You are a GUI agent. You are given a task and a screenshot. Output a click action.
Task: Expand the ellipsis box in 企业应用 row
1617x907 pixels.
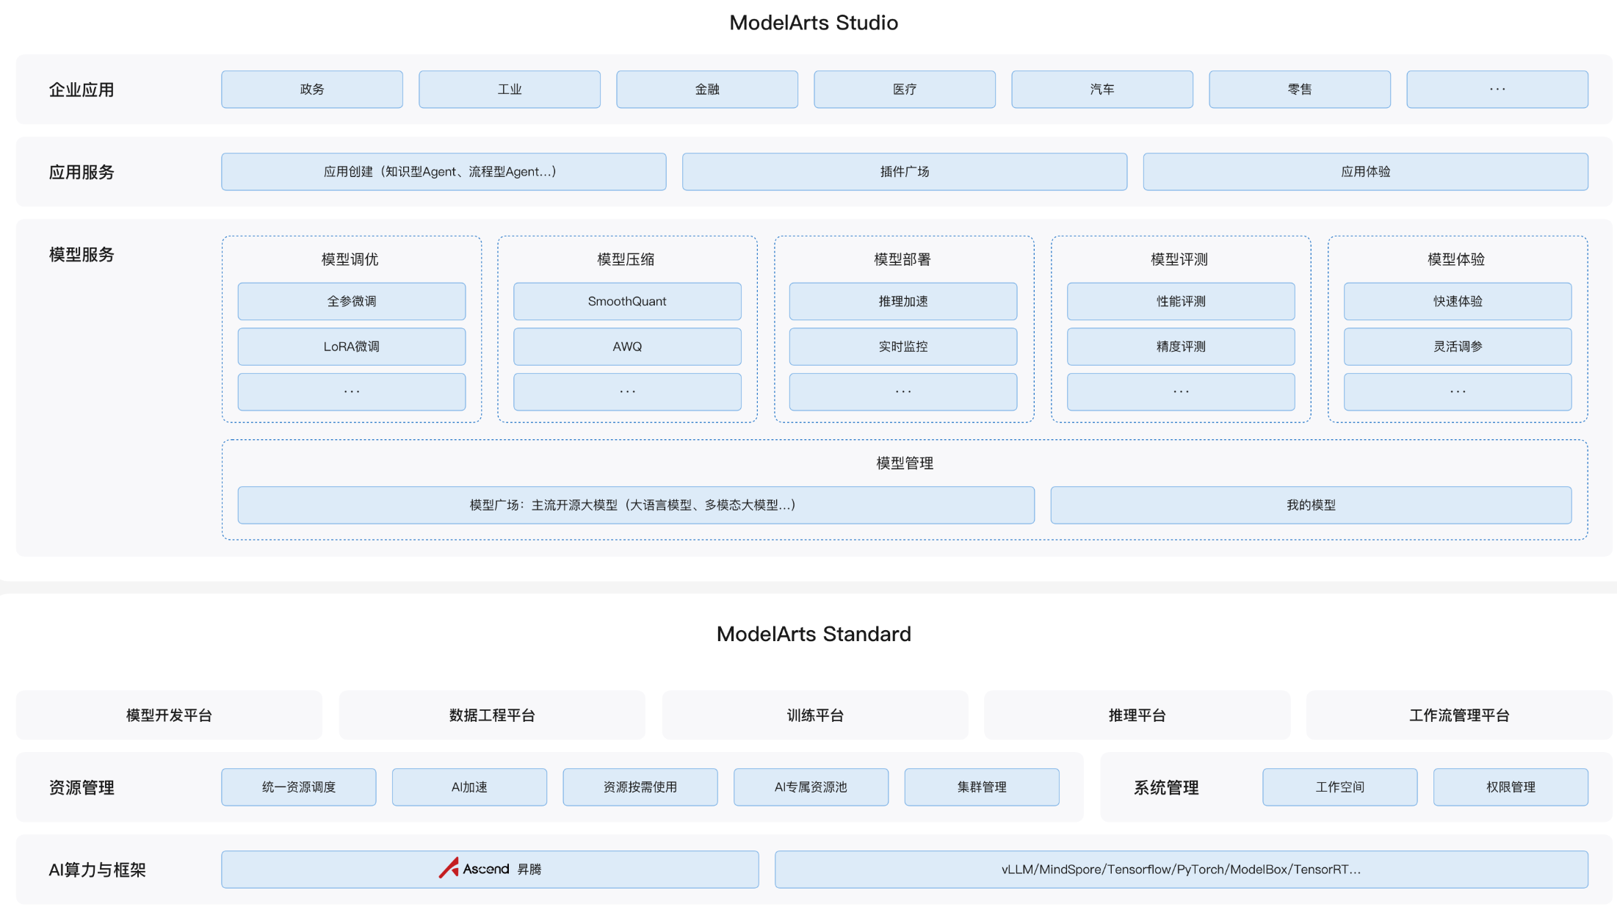pyautogui.click(x=1497, y=89)
